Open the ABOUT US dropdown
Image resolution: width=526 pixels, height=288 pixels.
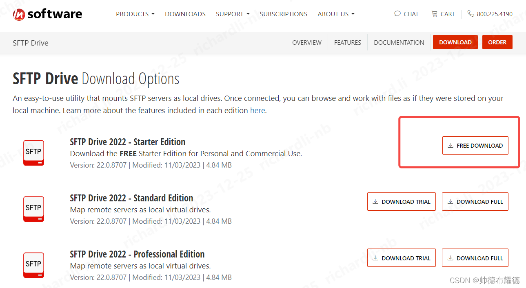335,14
